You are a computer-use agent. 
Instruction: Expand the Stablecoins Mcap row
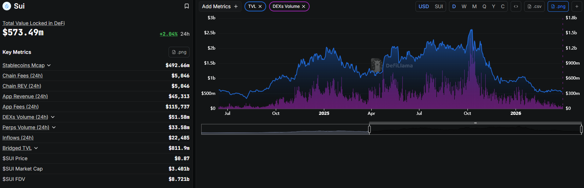[49, 65]
